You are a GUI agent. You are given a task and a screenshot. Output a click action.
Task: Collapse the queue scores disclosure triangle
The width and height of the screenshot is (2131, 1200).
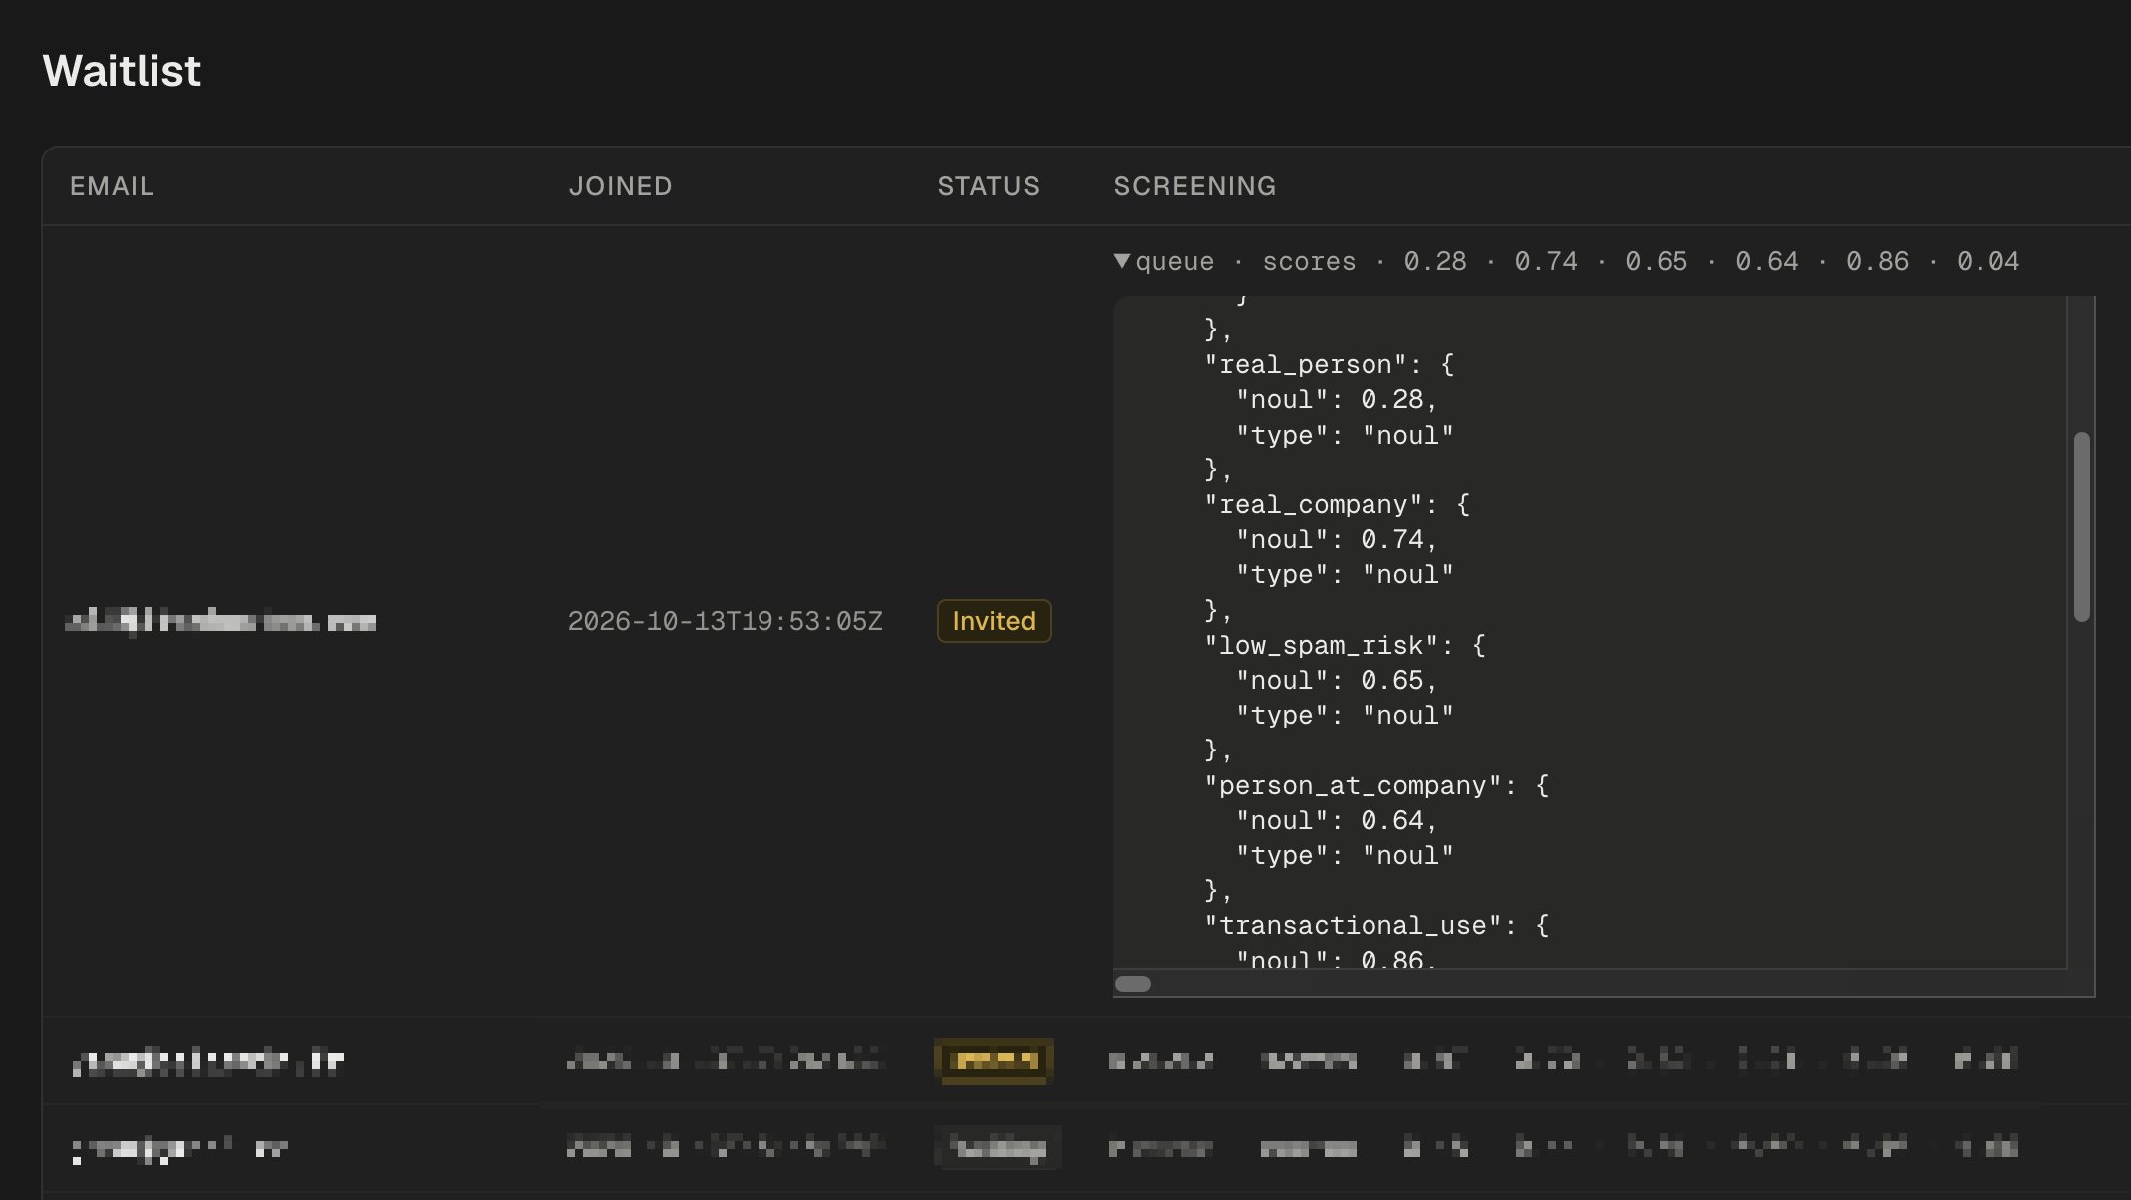pos(1122,261)
